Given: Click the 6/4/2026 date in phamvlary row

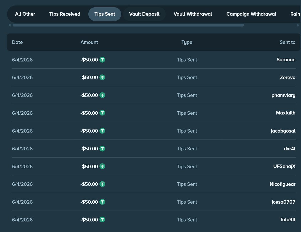Looking at the screenshot, I should (x=22, y=95).
